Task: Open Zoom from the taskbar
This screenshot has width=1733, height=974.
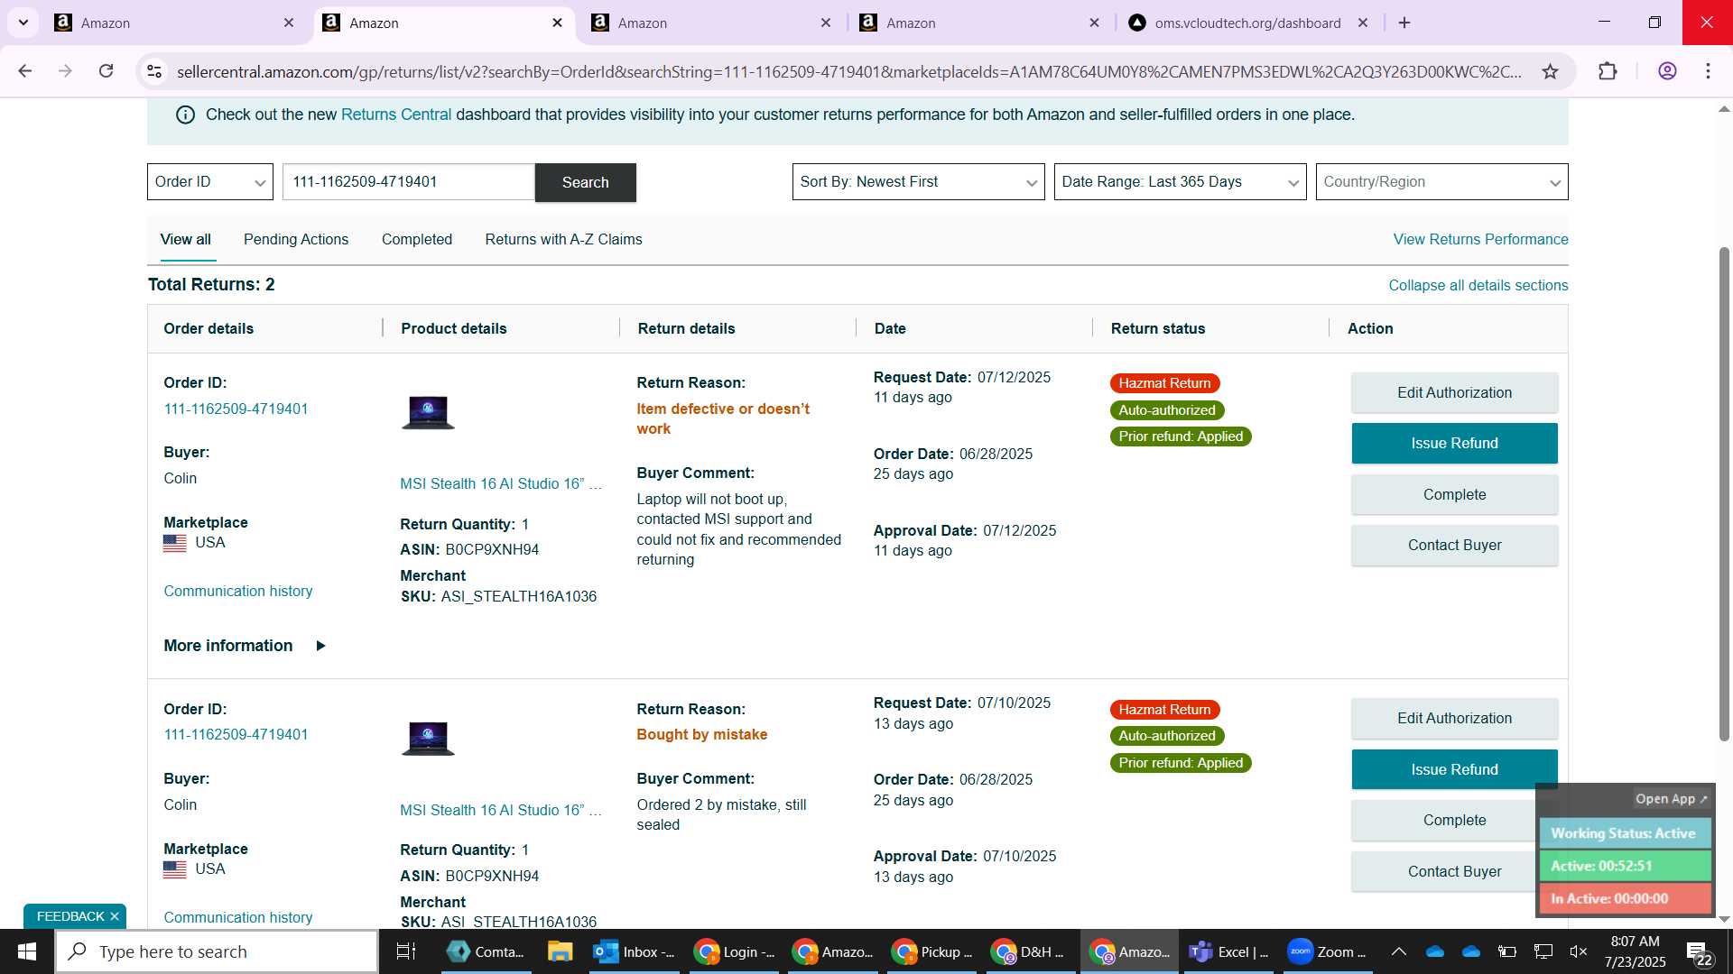Action: 1327,951
